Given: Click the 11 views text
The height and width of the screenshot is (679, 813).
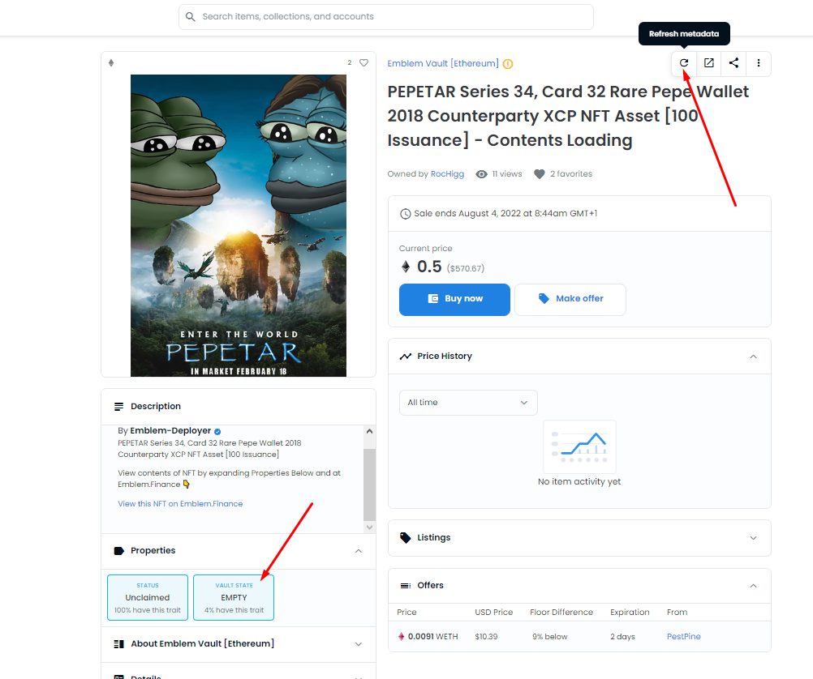Looking at the screenshot, I should coord(507,174).
